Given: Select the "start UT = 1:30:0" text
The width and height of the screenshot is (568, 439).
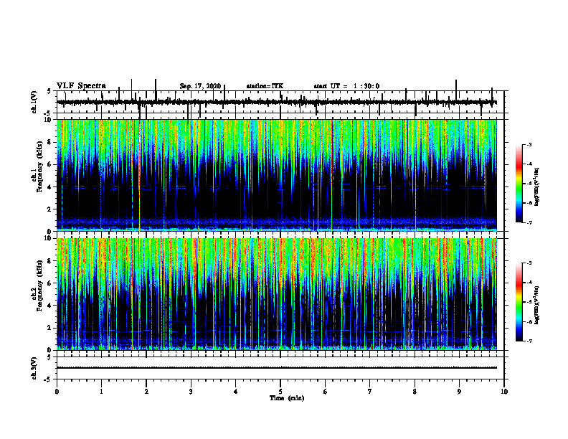Looking at the screenshot, I should pos(346,86).
